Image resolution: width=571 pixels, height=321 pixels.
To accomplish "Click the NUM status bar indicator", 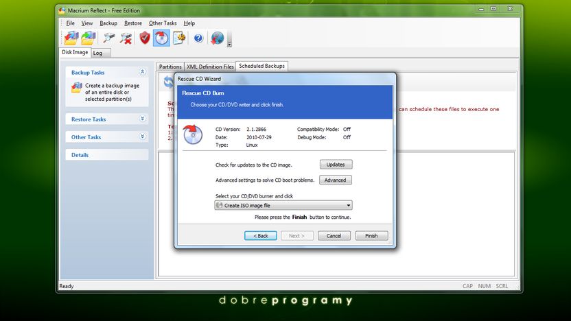I will coord(485,286).
